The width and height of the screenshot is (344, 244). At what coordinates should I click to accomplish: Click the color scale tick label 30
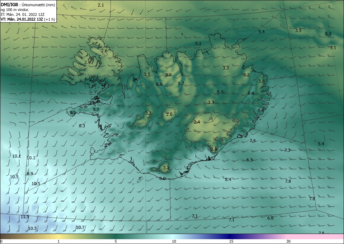[x=289, y=241]
